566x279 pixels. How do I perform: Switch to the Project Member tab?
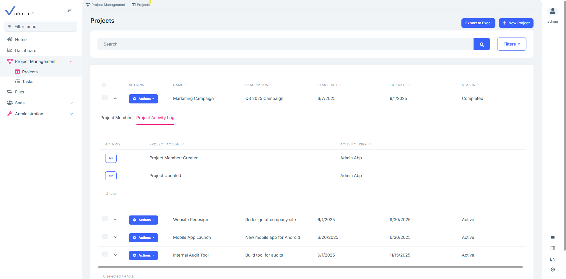116,118
